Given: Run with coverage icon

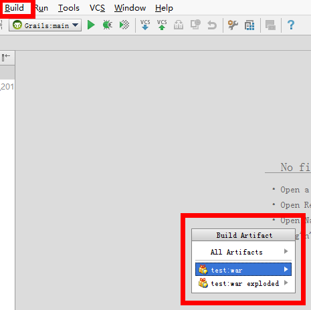Looking at the screenshot, I should click(124, 25).
